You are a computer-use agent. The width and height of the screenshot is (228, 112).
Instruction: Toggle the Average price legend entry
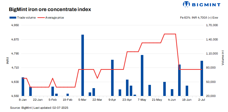[x=54, y=18]
